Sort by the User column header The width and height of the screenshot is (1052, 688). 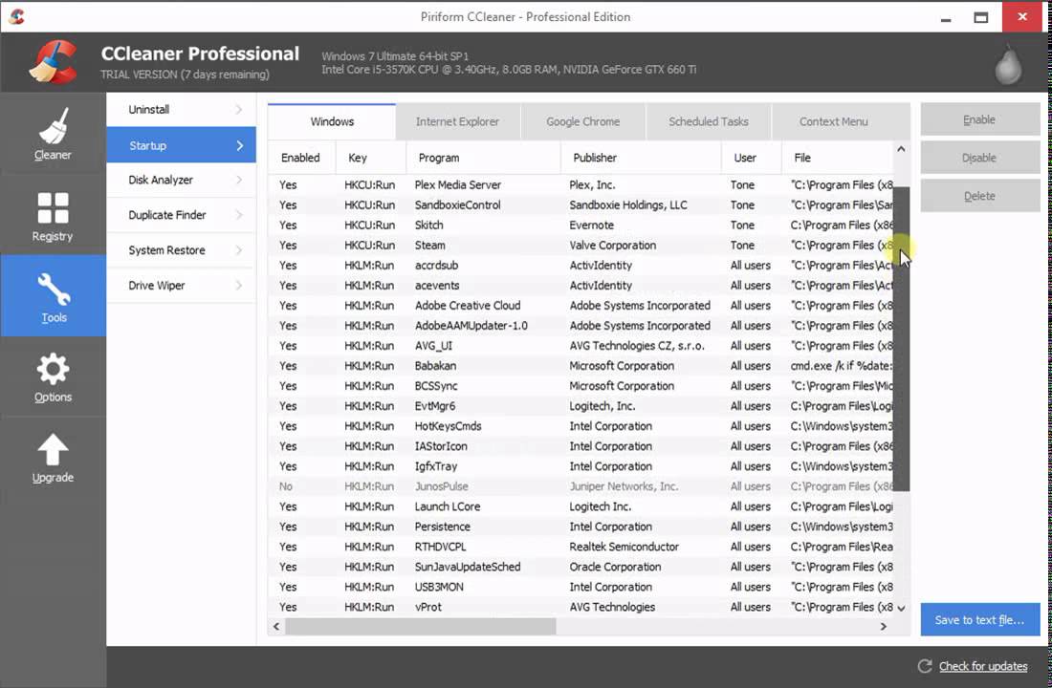752,158
